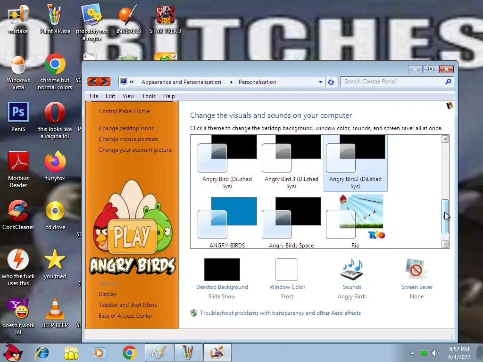Click Change mouse pointers link

click(128, 139)
